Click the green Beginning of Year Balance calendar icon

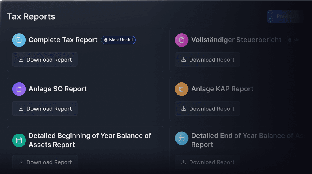click(x=19, y=140)
